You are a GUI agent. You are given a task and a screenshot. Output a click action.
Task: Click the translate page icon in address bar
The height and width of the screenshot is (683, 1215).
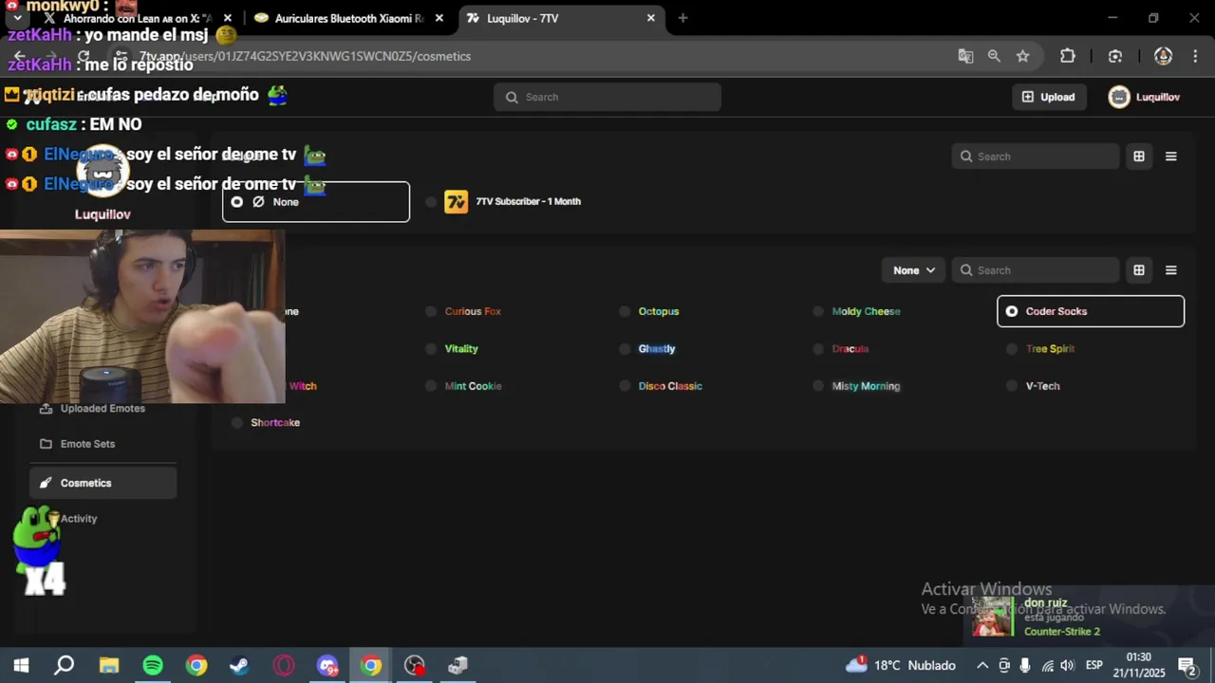pyautogui.click(x=965, y=56)
